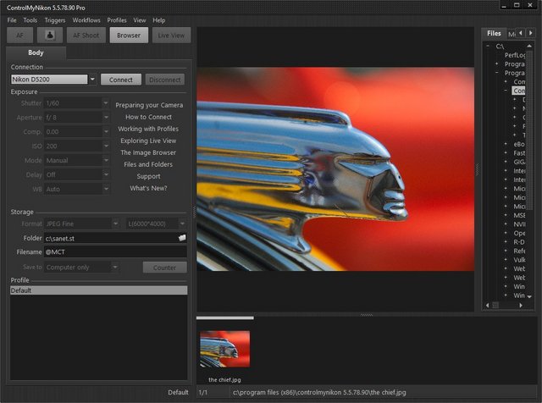Expand the Vulk folder tree node
Viewport: 542px width, 403px height.
point(506,260)
